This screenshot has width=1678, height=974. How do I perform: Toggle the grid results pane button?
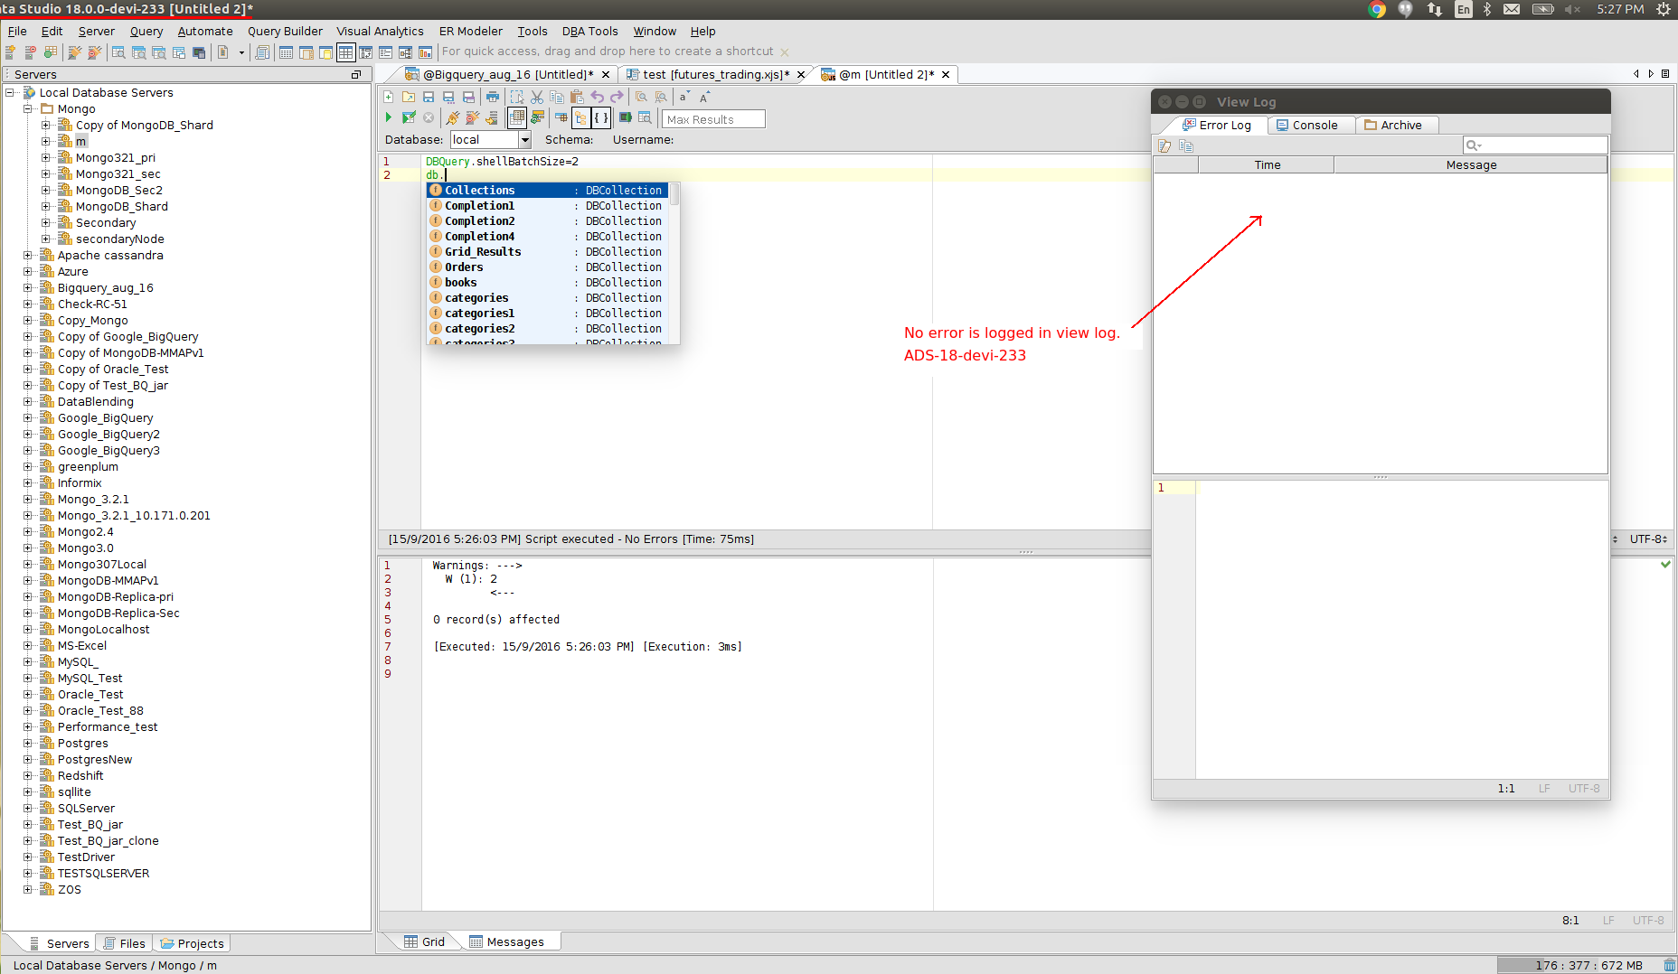pos(517,117)
